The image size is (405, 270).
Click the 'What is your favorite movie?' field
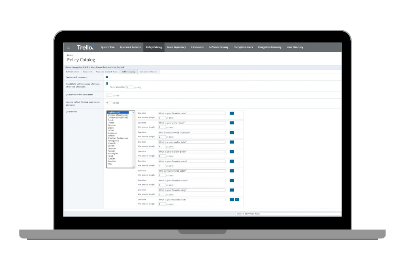(192, 181)
